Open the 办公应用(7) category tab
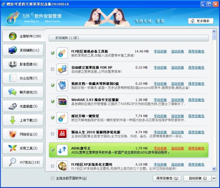 point(23,78)
